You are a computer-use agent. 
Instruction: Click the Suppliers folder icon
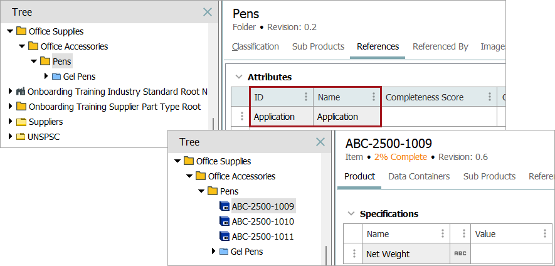(21, 122)
